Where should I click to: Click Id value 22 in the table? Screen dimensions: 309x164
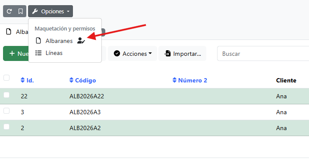click(x=24, y=96)
